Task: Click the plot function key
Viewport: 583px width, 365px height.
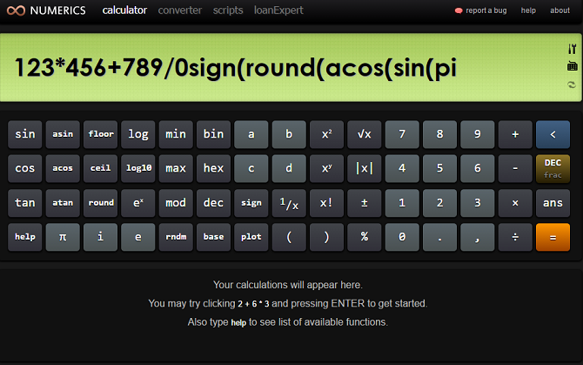Action: click(x=251, y=237)
